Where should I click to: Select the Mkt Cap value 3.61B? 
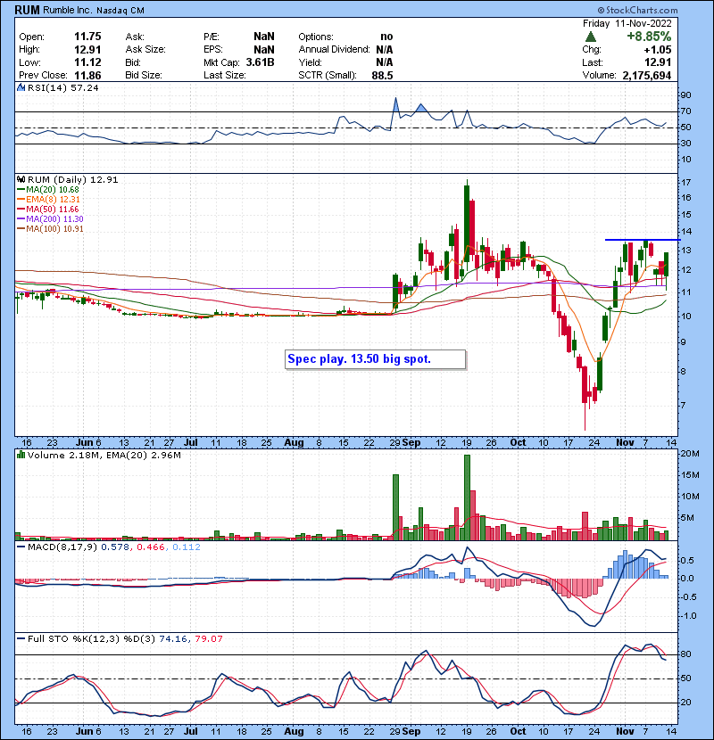pos(261,62)
